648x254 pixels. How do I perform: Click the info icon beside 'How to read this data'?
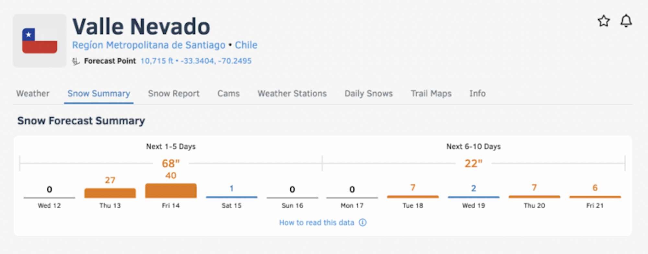[363, 223]
